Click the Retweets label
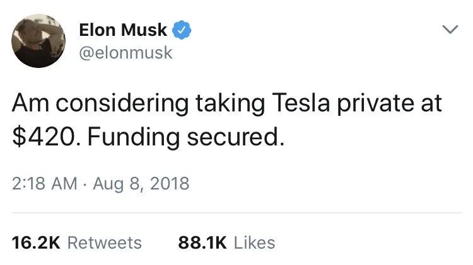This screenshot has height=265, width=473. 104,243
